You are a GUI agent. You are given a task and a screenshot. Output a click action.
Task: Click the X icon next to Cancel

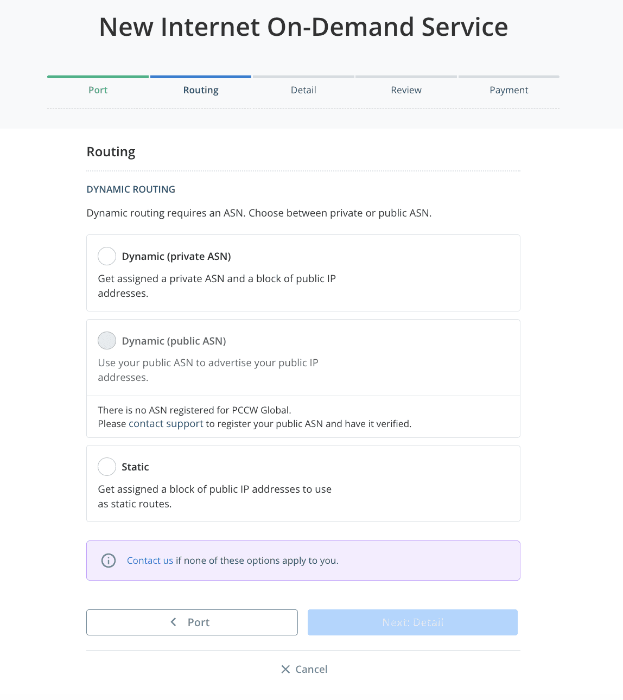coord(285,670)
